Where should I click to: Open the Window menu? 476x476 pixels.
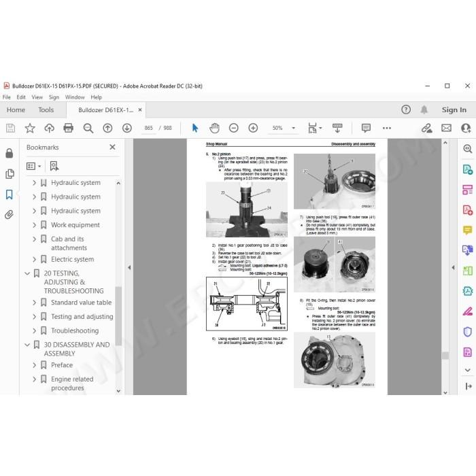click(x=75, y=97)
